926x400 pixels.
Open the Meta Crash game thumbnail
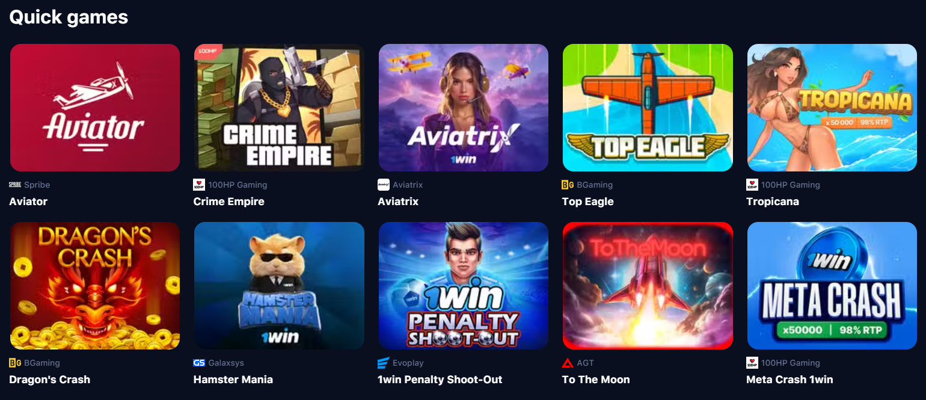click(x=832, y=286)
